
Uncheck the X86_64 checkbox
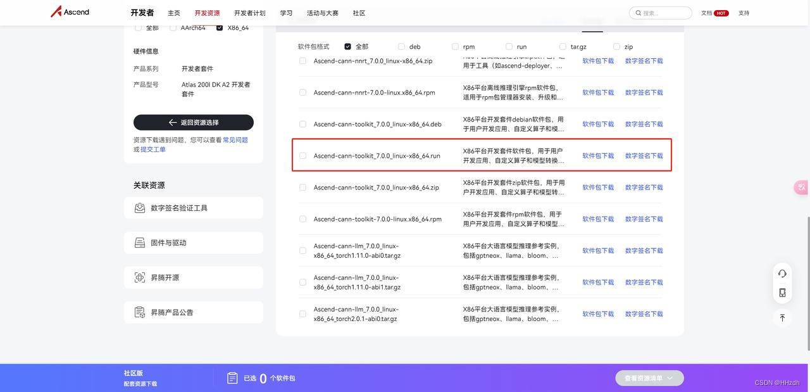[x=220, y=28]
